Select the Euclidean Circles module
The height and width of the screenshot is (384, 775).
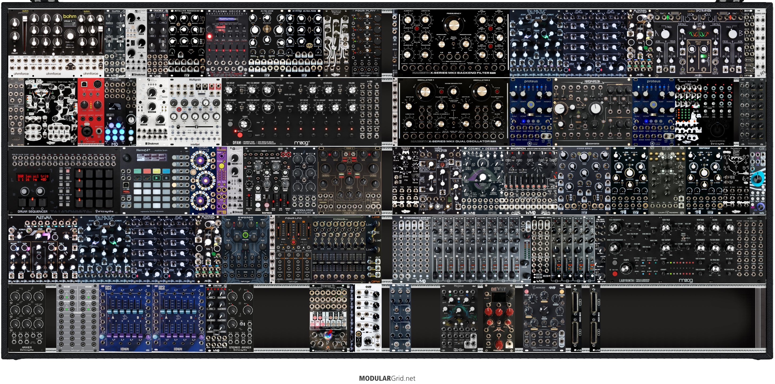[203, 181]
